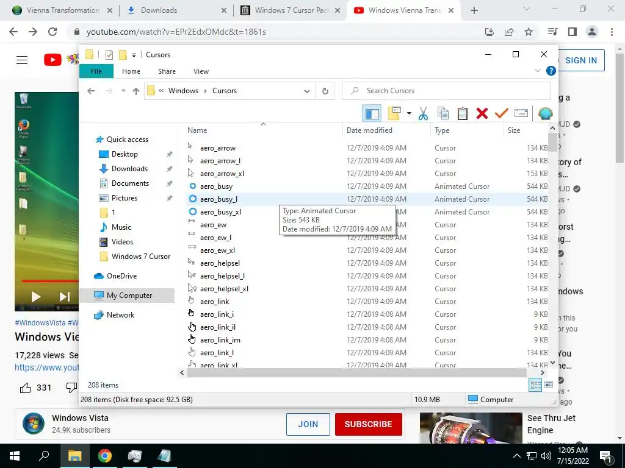The height and width of the screenshot is (468, 625).
Task: Toggle the navigation pane toolbar button
Action: pyautogui.click(x=372, y=113)
